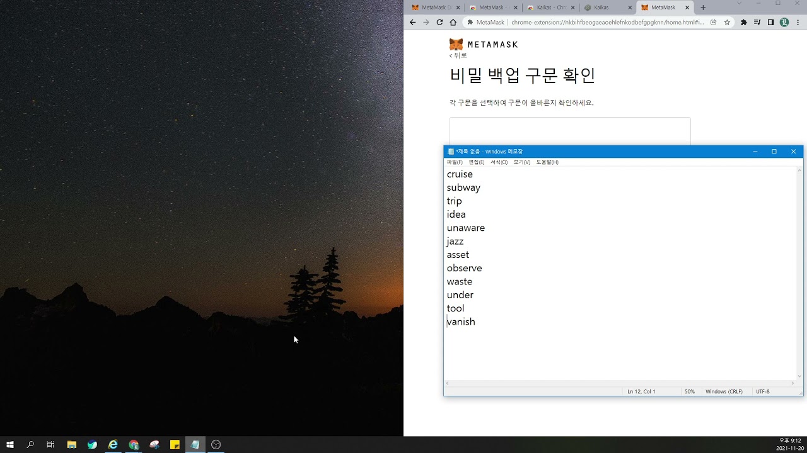This screenshot has width=807, height=453.
Task: Click the share icon in the address bar
Action: click(713, 22)
